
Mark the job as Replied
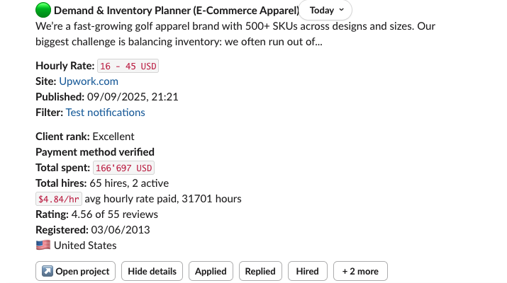260,271
